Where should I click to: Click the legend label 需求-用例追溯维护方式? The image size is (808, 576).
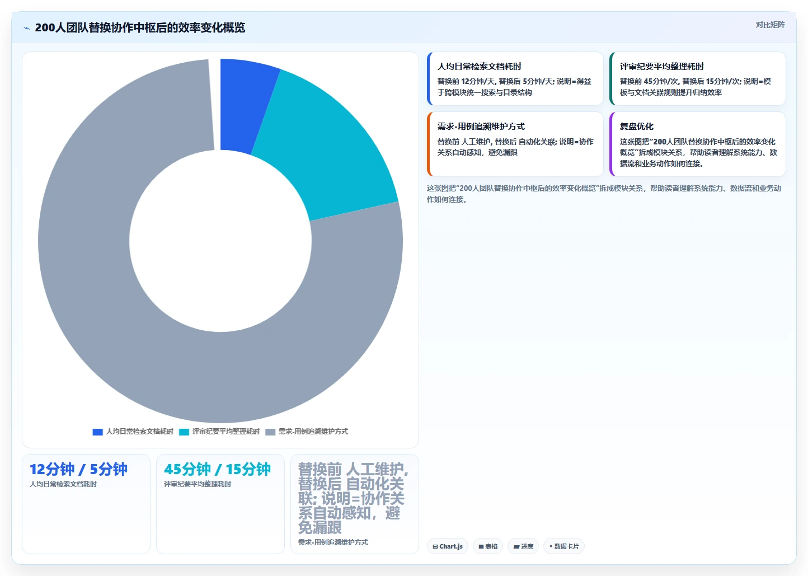tap(313, 432)
